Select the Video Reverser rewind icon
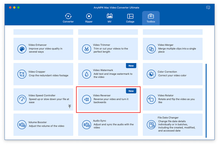 coord(87,99)
